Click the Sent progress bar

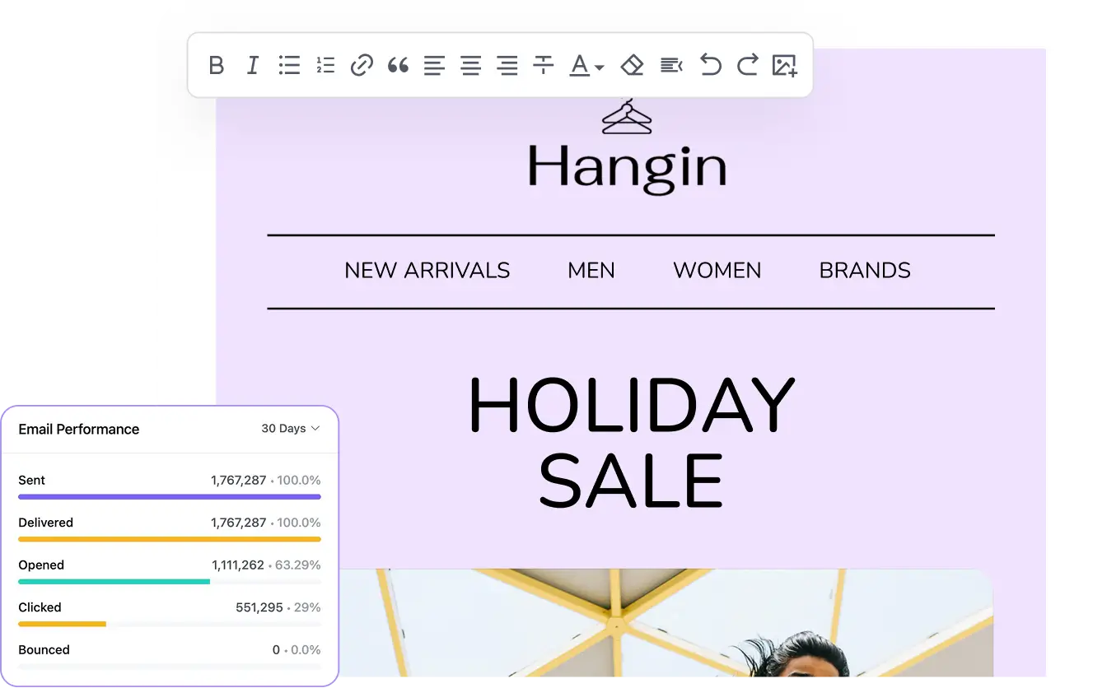[x=170, y=497]
